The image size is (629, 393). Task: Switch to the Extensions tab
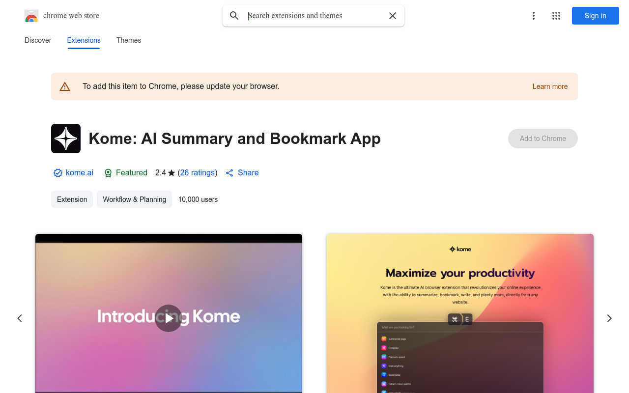(x=84, y=40)
